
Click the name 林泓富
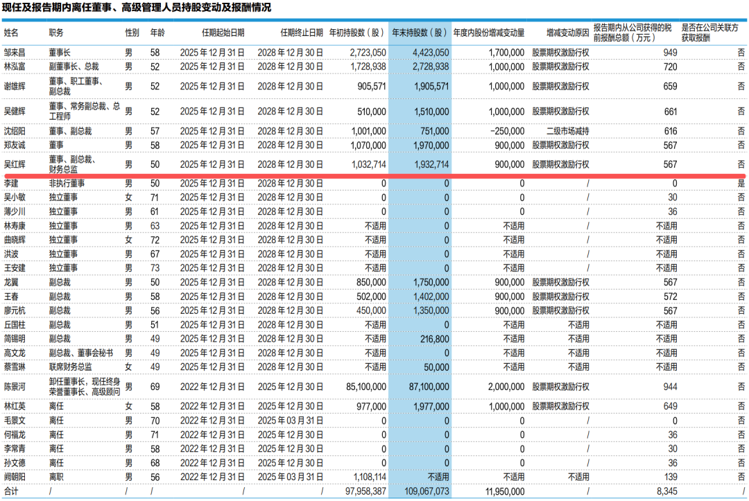[x=15, y=67]
